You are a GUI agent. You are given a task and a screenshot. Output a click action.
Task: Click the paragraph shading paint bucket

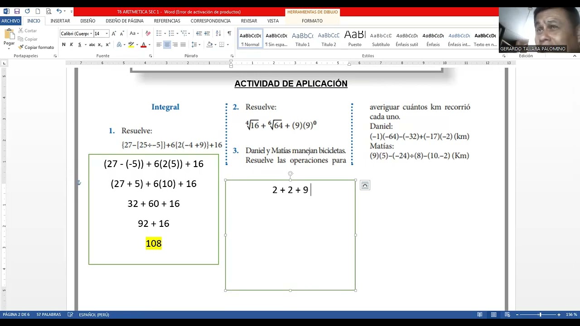point(209,44)
